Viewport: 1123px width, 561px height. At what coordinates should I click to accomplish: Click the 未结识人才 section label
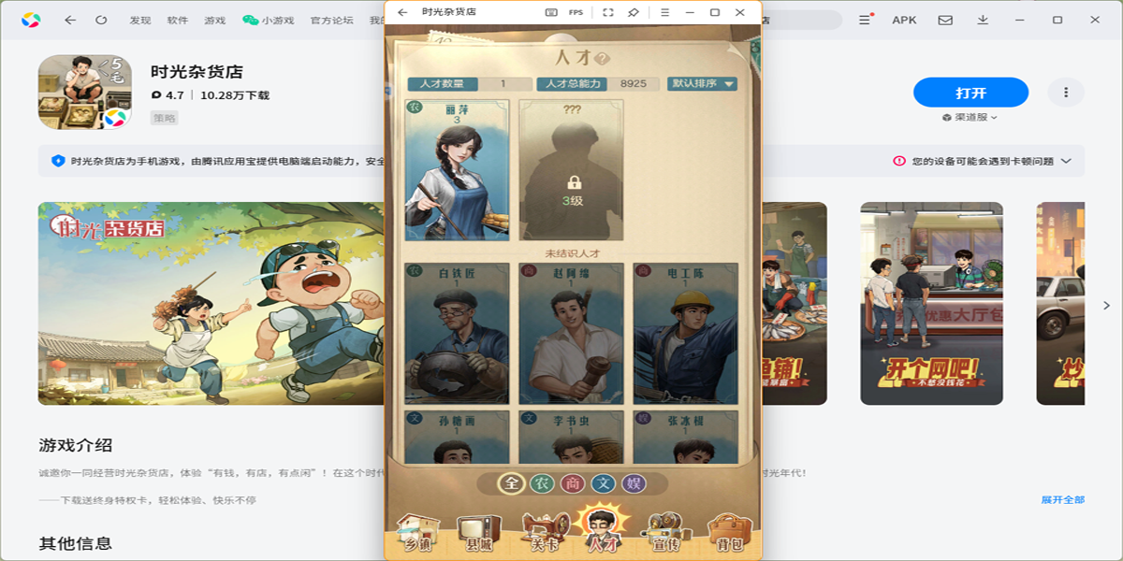point(573,253)
